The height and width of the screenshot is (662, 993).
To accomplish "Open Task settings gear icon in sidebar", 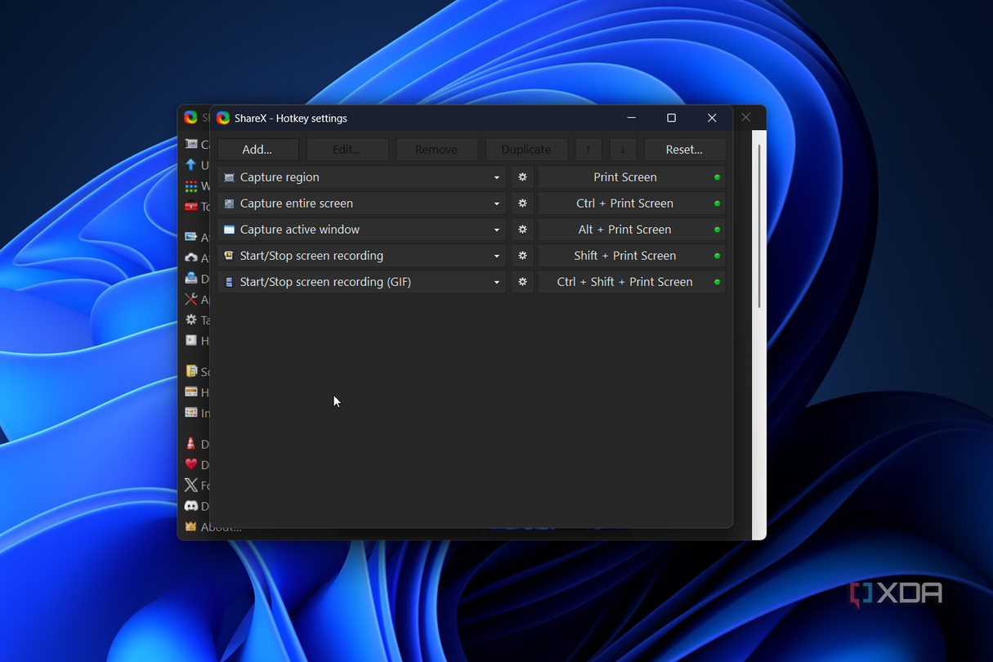I will (x=191, y=320).
